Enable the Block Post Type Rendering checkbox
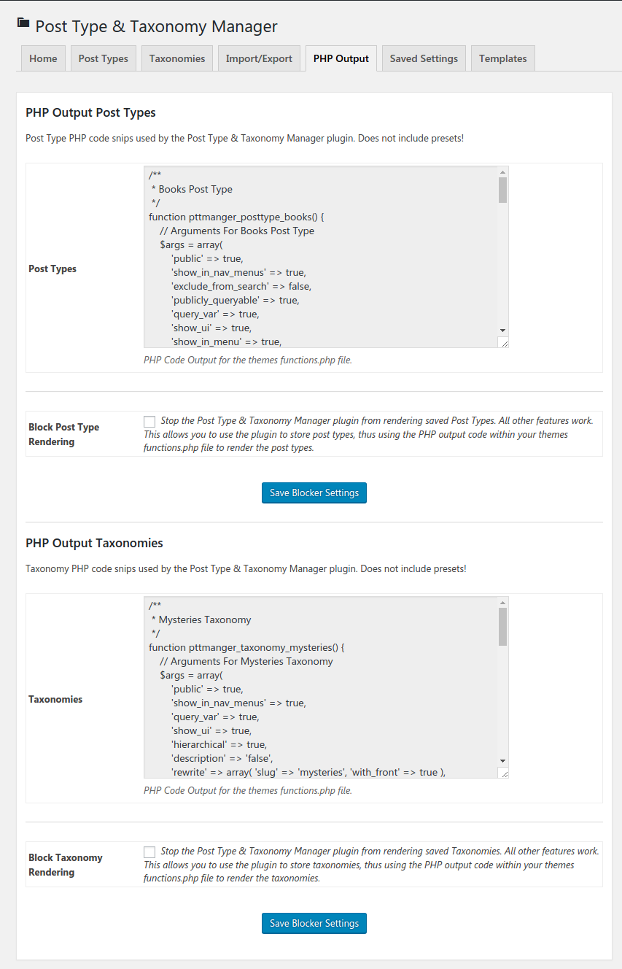 (x=149, y=421)
